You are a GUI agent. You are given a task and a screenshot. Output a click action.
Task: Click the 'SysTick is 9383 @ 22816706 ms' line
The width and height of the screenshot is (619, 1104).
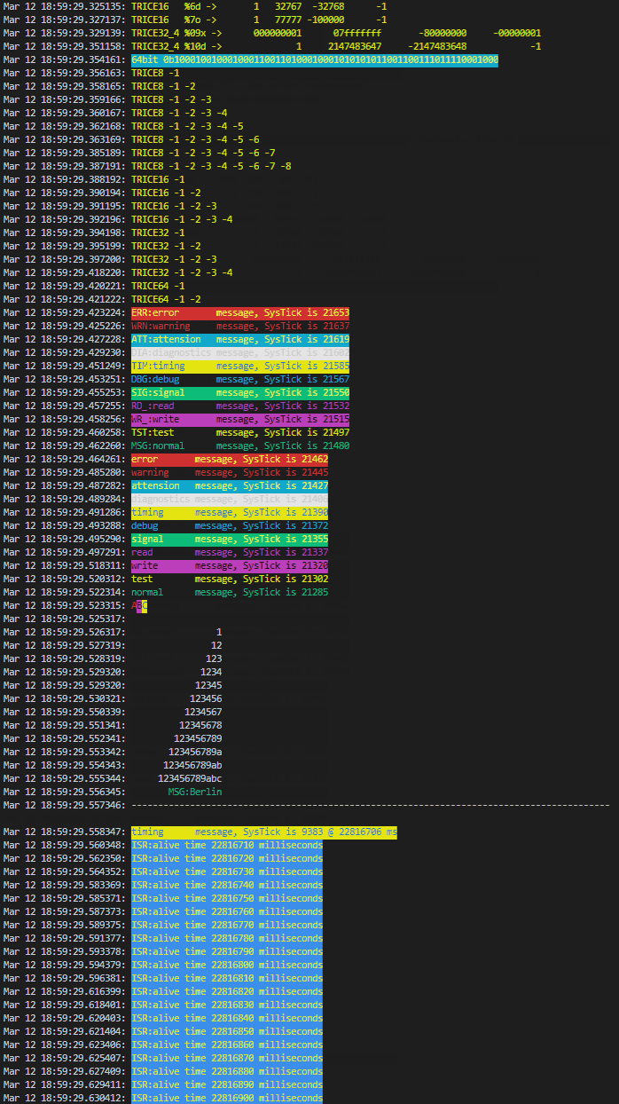pos(264,832)
